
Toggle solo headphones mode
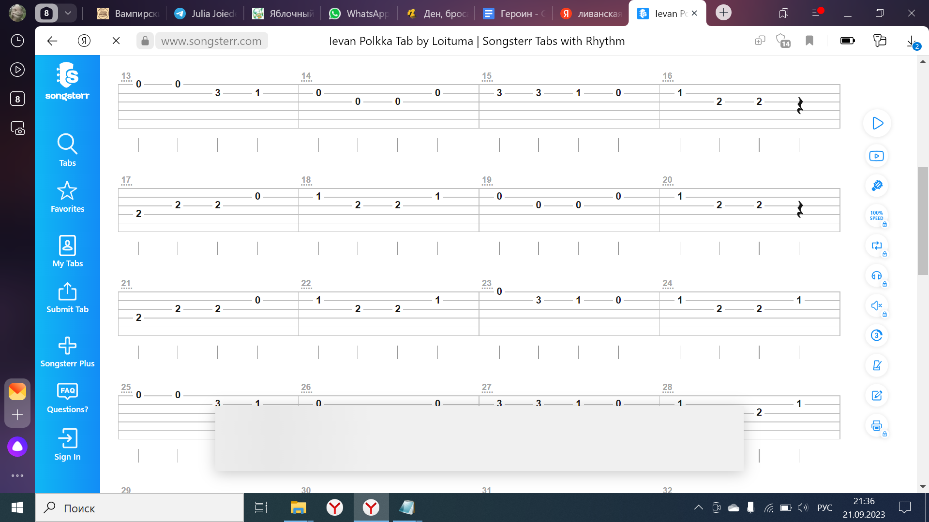pos(876,275)
